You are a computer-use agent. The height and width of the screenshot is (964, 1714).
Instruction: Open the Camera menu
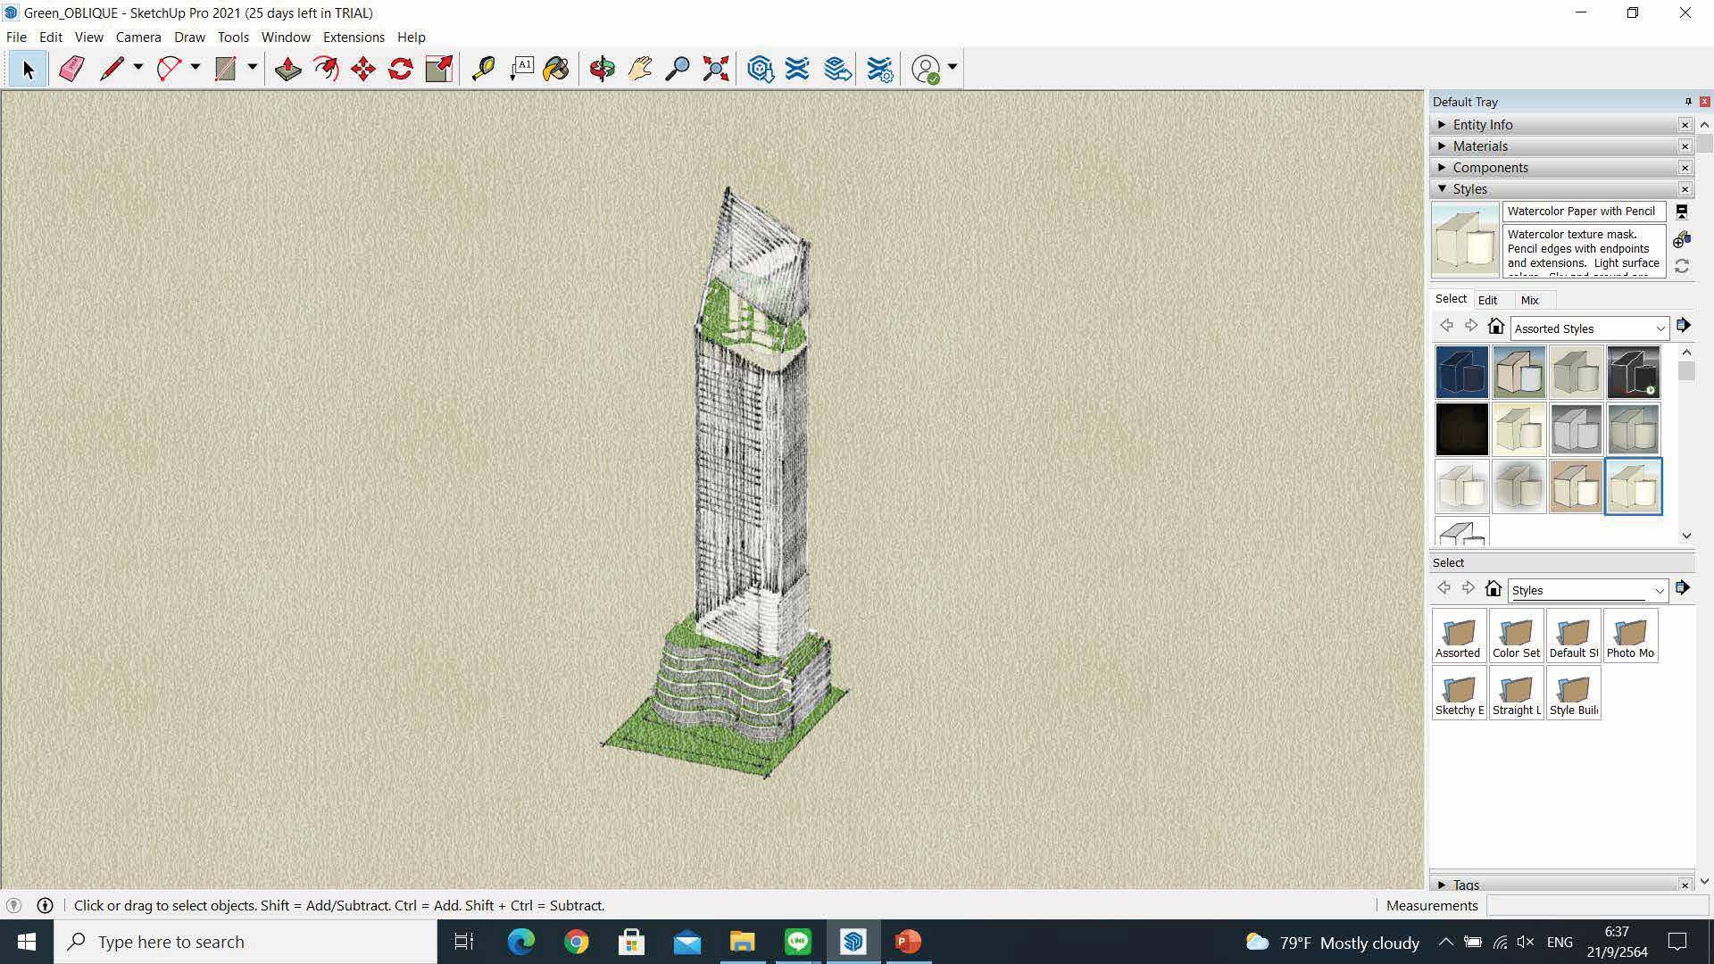(138, 37)
